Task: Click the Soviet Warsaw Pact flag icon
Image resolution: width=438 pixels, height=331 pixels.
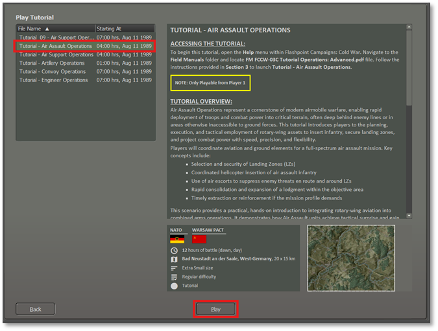Action: tap(199, 239)
